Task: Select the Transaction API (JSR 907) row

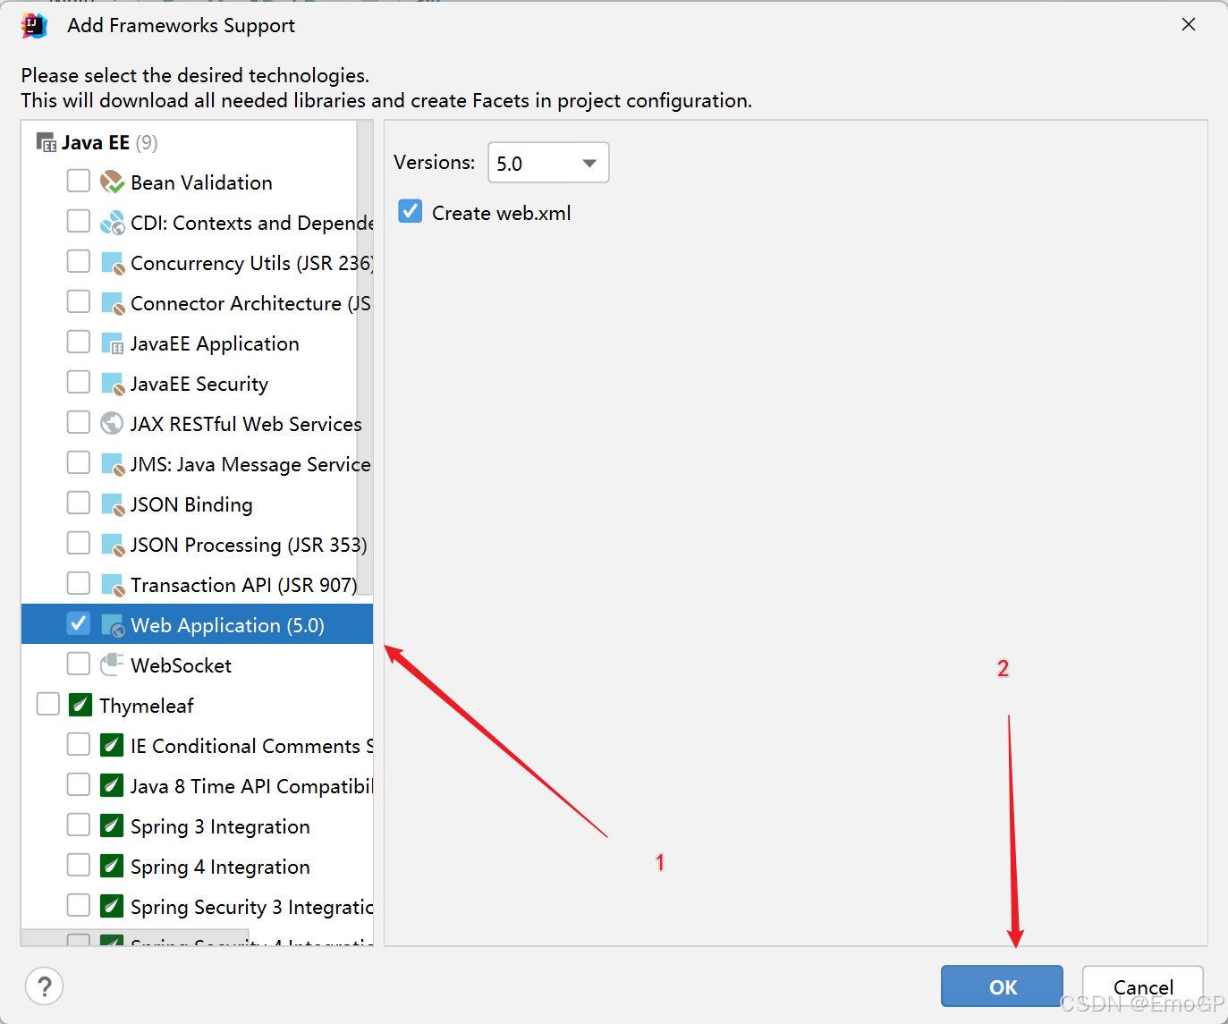Action: (197, 585)
